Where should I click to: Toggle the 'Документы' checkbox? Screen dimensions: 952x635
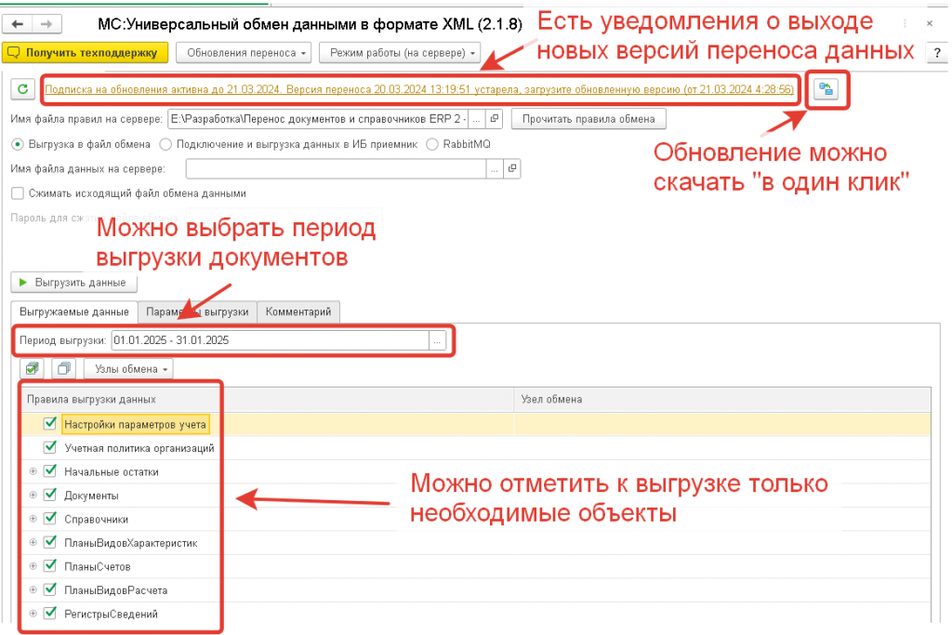[x=50, y=495]
